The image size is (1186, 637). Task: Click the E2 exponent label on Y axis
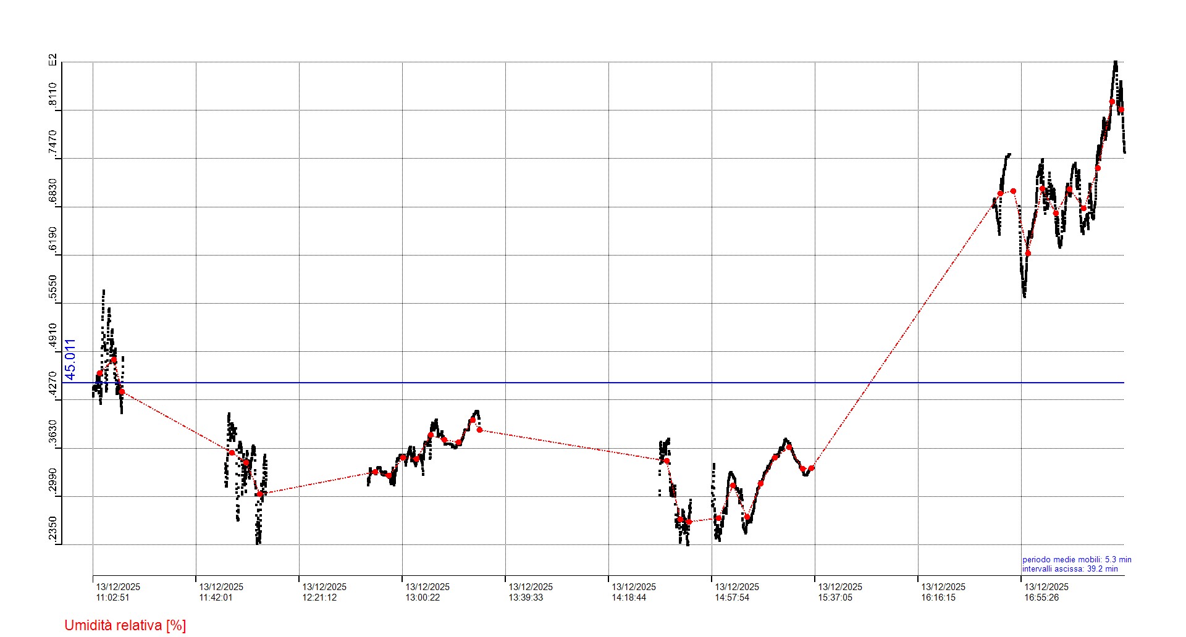(53, 60)
